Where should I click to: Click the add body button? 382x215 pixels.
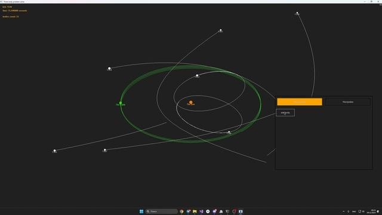pyautogui.click(x=285, y=113)
